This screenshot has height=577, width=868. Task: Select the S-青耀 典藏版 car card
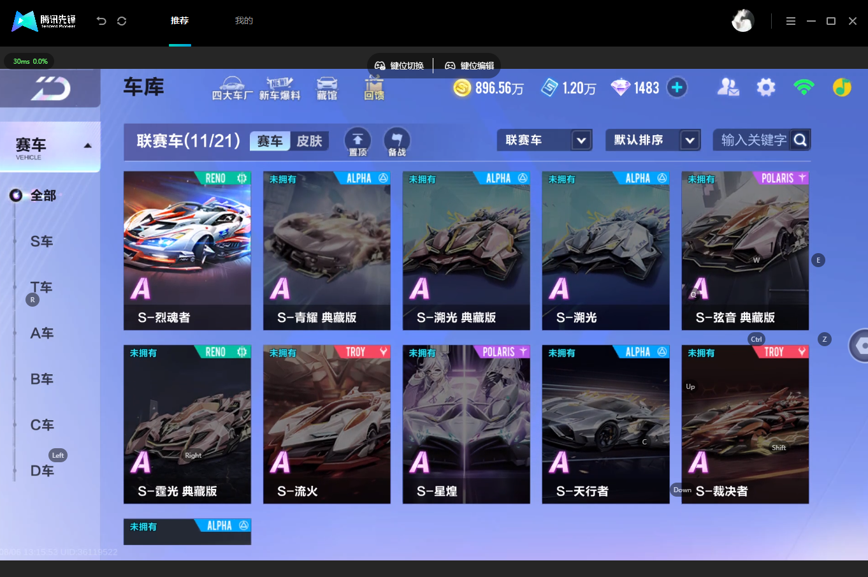(x=327, y=251)
